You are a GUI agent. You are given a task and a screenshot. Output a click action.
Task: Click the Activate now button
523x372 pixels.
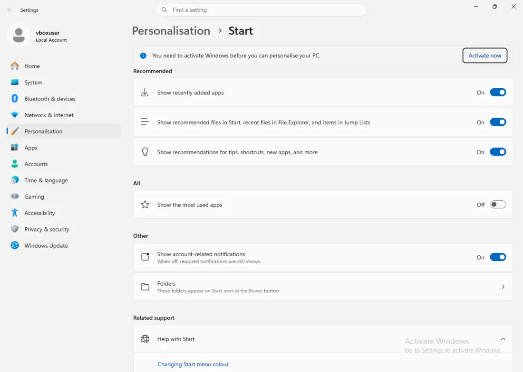tap(484, 56)
